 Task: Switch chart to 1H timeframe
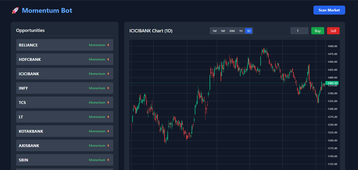click(241, 31)
